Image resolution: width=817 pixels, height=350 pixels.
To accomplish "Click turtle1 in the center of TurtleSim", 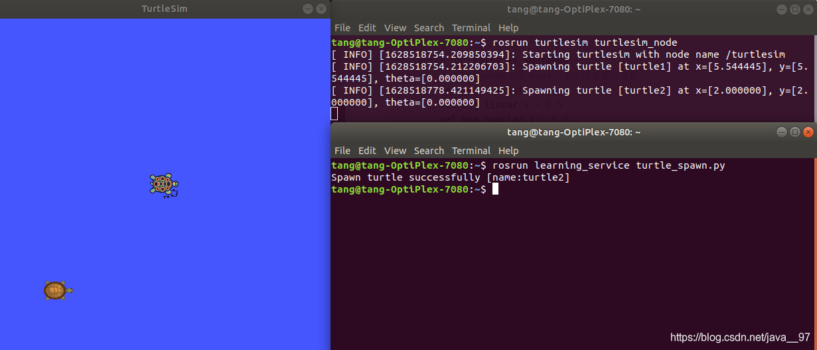I will tap(164, 185).
